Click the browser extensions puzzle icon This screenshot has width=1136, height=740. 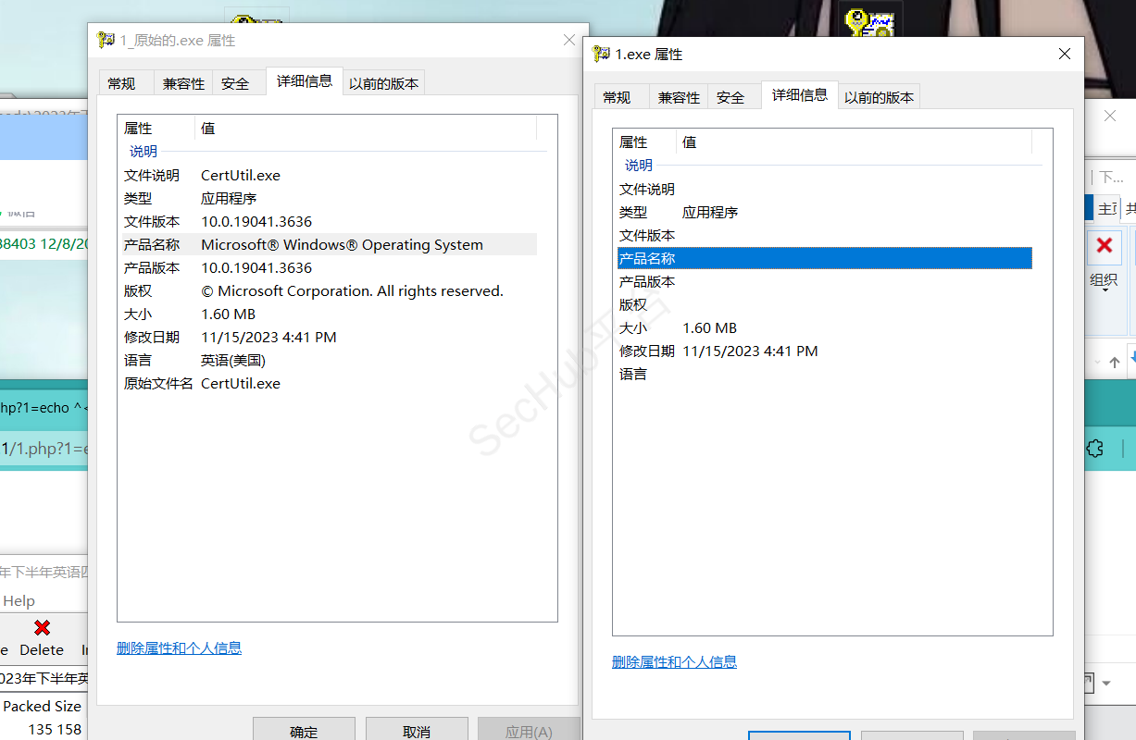(1094, 449)
